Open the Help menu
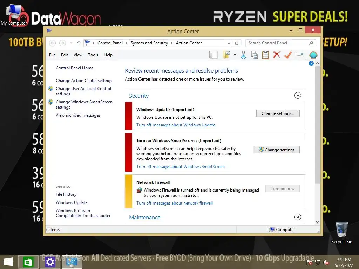This screenshot has height=269, width=359. click(108, 55)
